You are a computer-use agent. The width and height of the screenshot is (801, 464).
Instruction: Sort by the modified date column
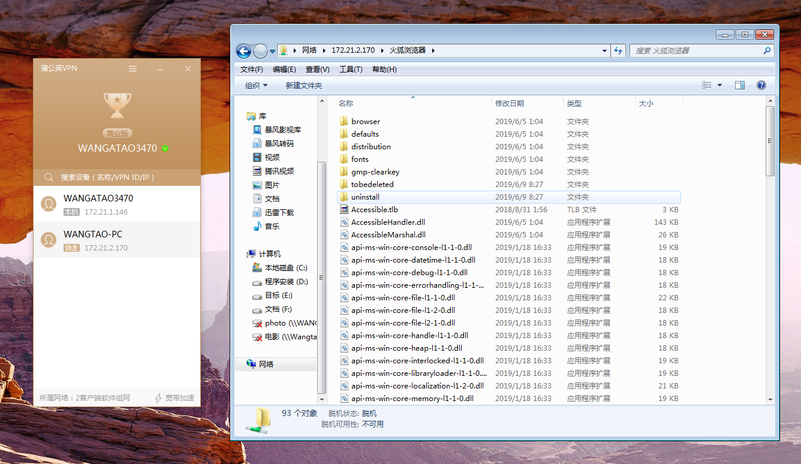[x=510, y=104]
